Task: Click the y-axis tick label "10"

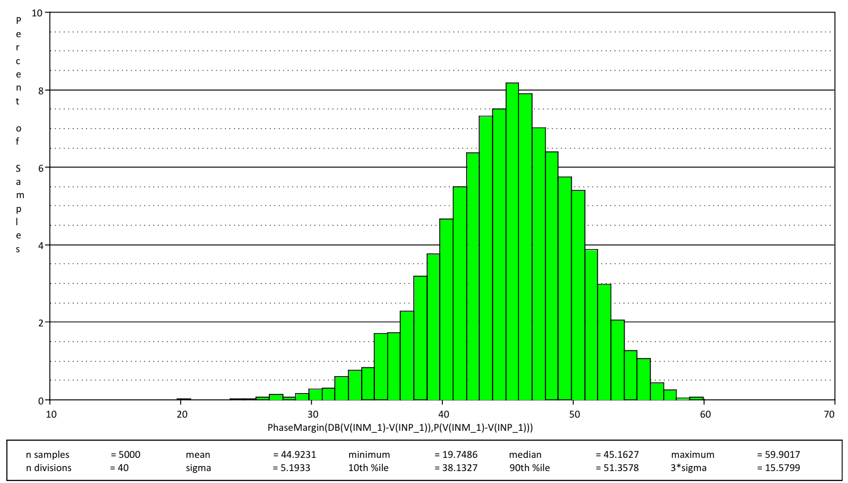Action: [37, 13]
